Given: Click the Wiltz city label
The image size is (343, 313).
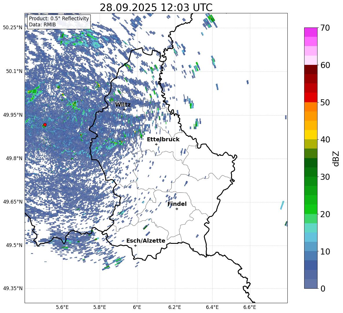Looking at the screenshot, I should [123, 105].
